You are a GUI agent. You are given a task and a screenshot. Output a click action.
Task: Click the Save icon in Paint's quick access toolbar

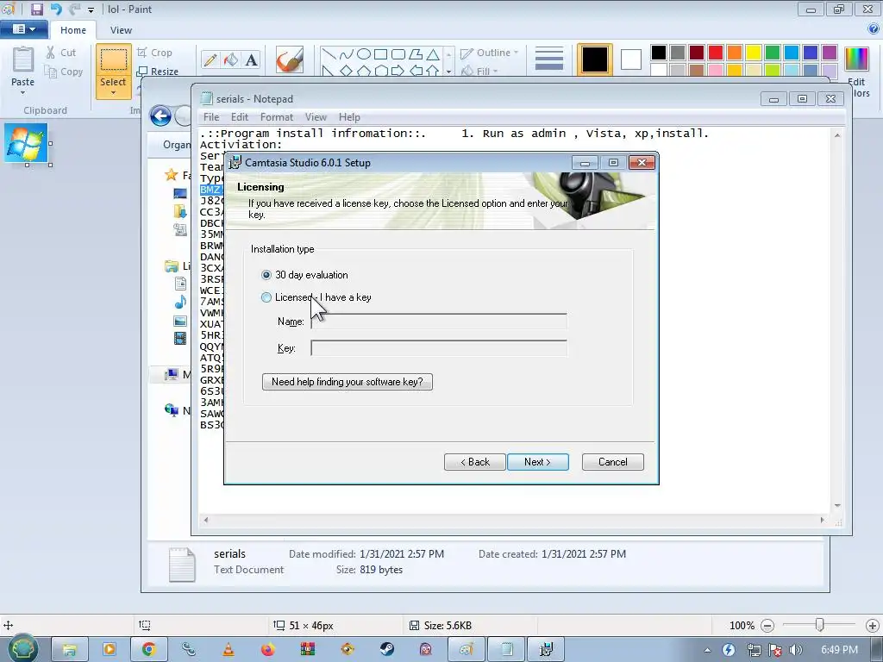36,9
